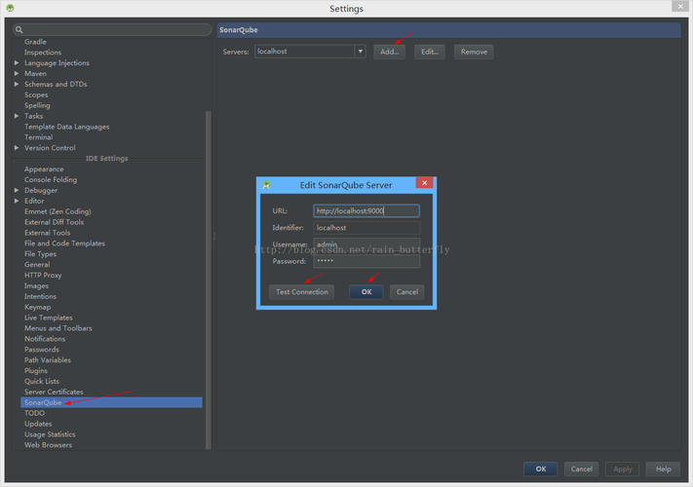693x487 pixels.
Task: Open Live Templates settings
Action: coord(49,318)
